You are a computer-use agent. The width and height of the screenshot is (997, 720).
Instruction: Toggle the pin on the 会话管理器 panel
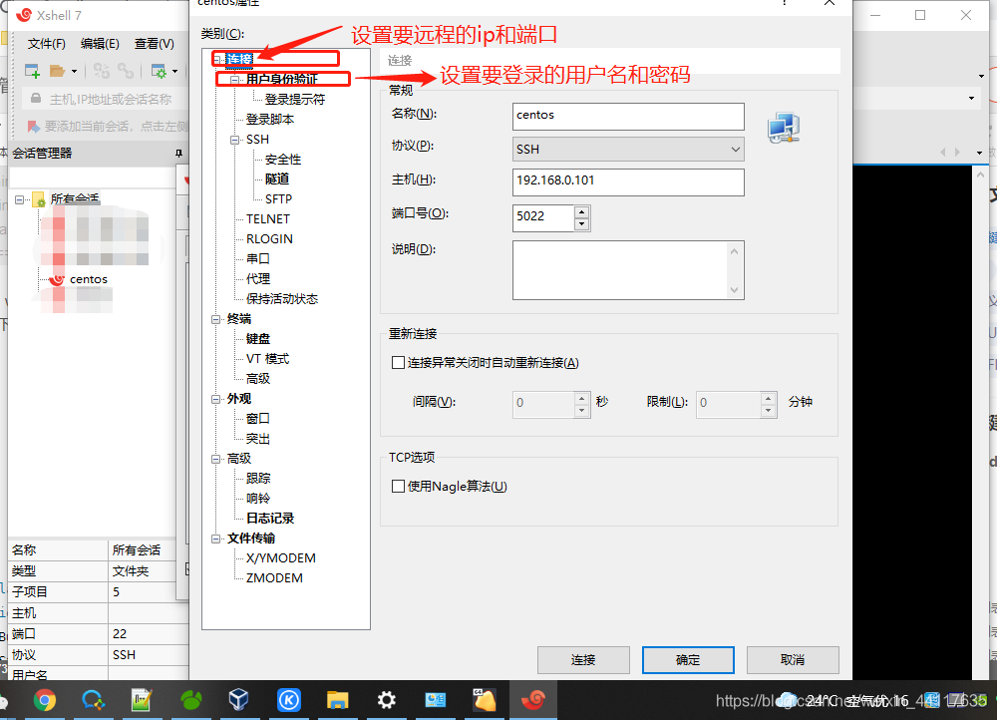[x=177, y=153]
